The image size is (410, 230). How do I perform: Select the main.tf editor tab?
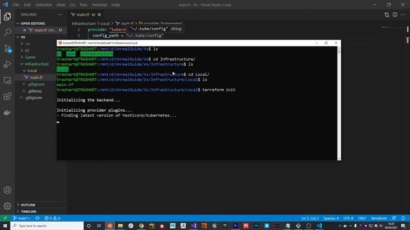83,15
